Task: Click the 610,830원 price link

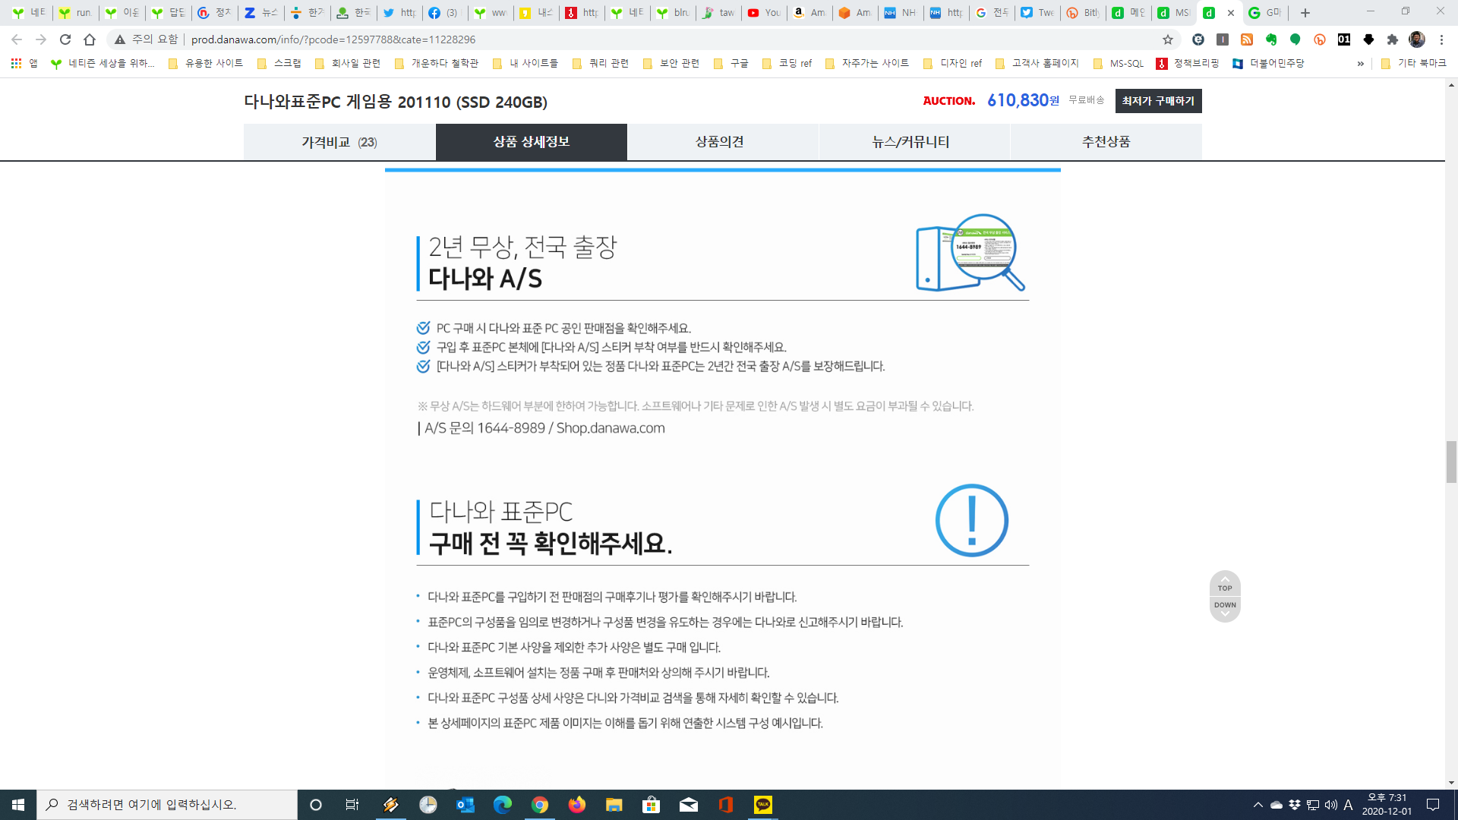Action: [1023, 100]
